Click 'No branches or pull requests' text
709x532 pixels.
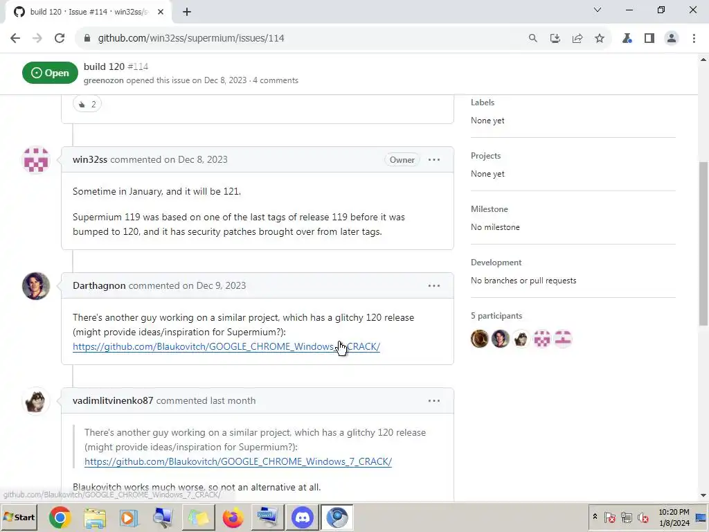click(523, 281)
